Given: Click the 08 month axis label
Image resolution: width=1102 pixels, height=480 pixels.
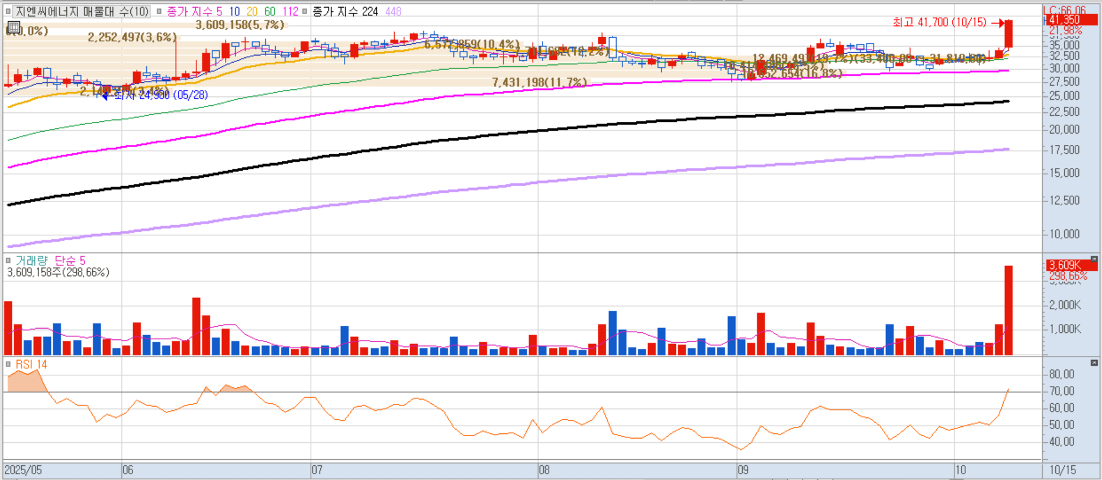Looking at the screenshot, I should point(544,470).
